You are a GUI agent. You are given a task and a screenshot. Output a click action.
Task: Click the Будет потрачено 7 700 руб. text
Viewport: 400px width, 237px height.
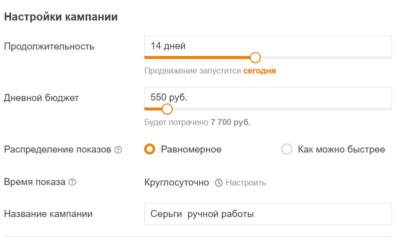coord(197,122)
